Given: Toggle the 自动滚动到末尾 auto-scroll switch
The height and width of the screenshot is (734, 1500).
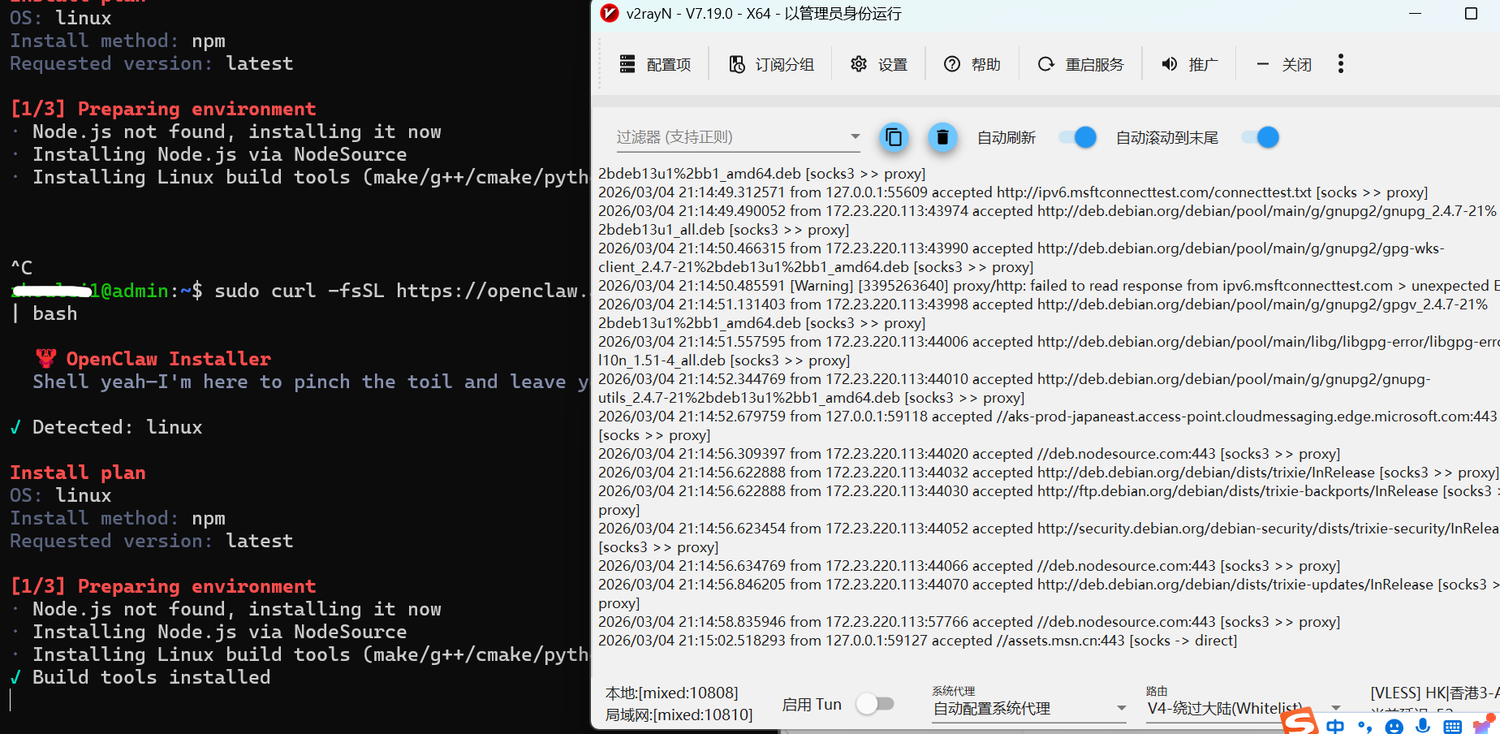Looking at the screenshot, I should [1261, 137].
